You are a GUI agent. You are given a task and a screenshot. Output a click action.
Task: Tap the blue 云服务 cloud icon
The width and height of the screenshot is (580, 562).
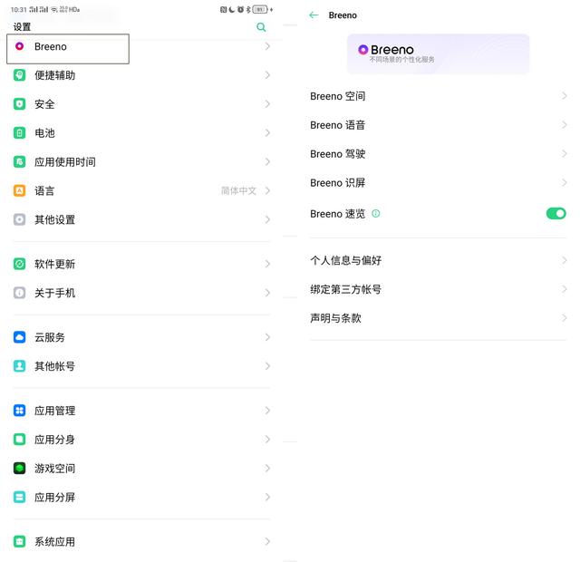tap(19, 337)
